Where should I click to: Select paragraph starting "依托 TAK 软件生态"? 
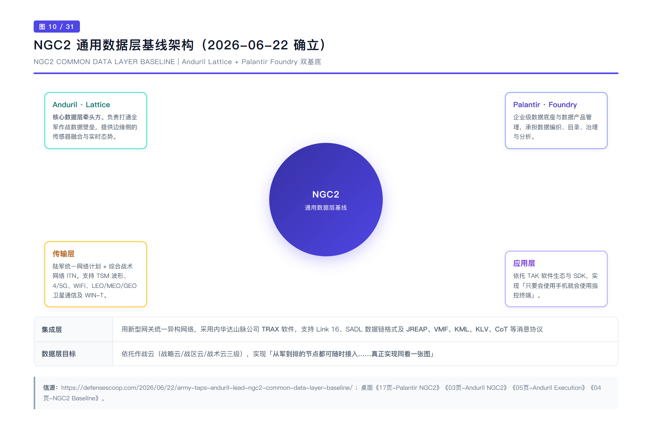[x=556, y=285]
